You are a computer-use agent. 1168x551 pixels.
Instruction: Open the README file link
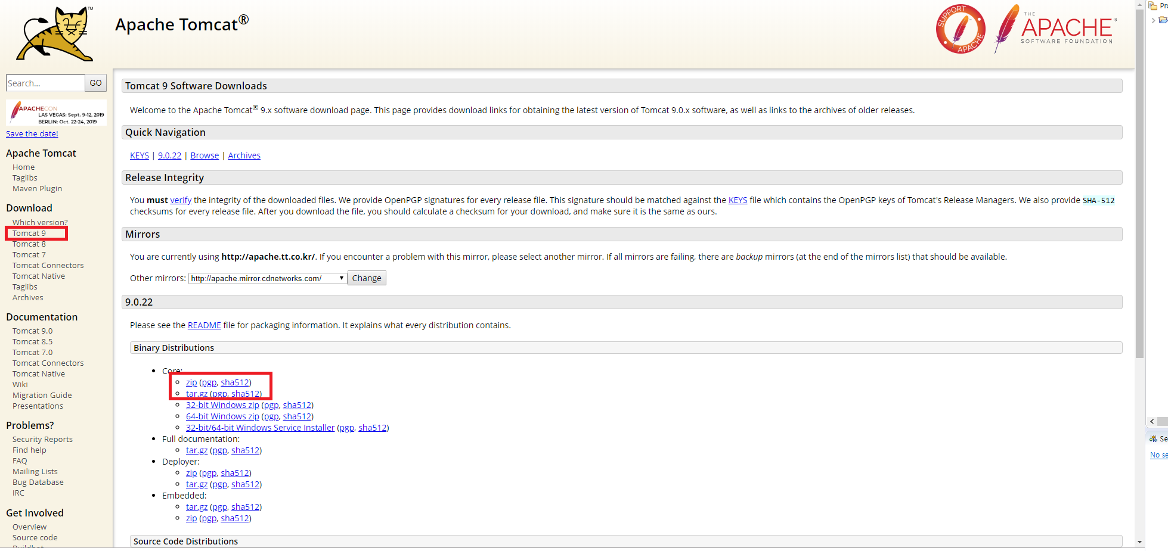[204, 325]
